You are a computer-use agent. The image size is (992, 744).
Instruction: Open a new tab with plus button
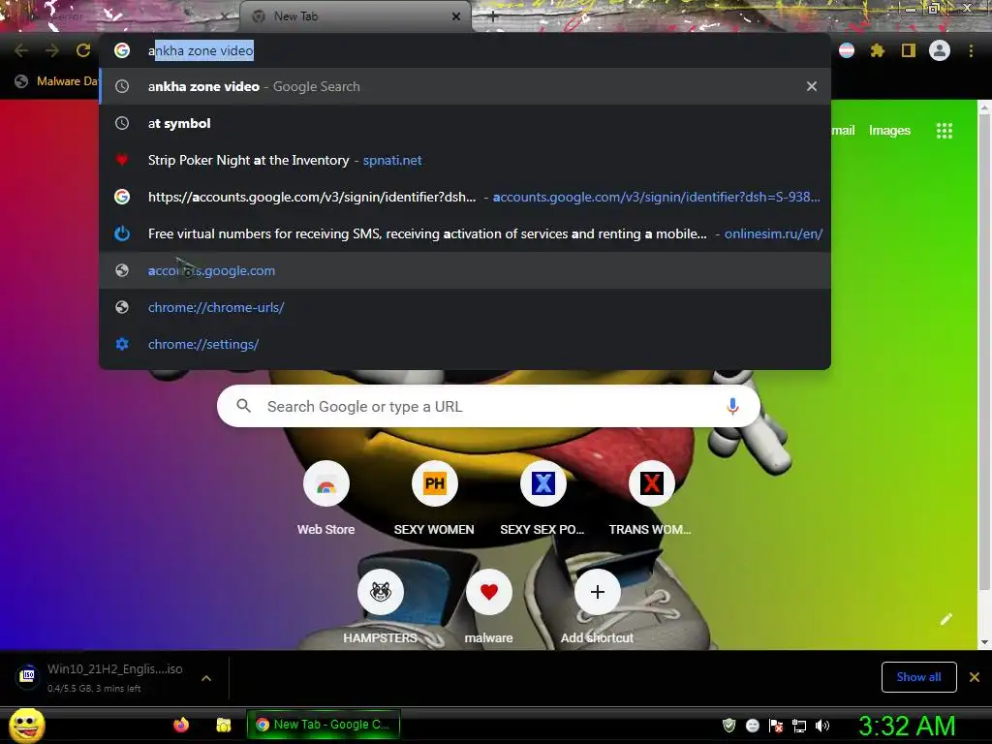tap(493, 16)
